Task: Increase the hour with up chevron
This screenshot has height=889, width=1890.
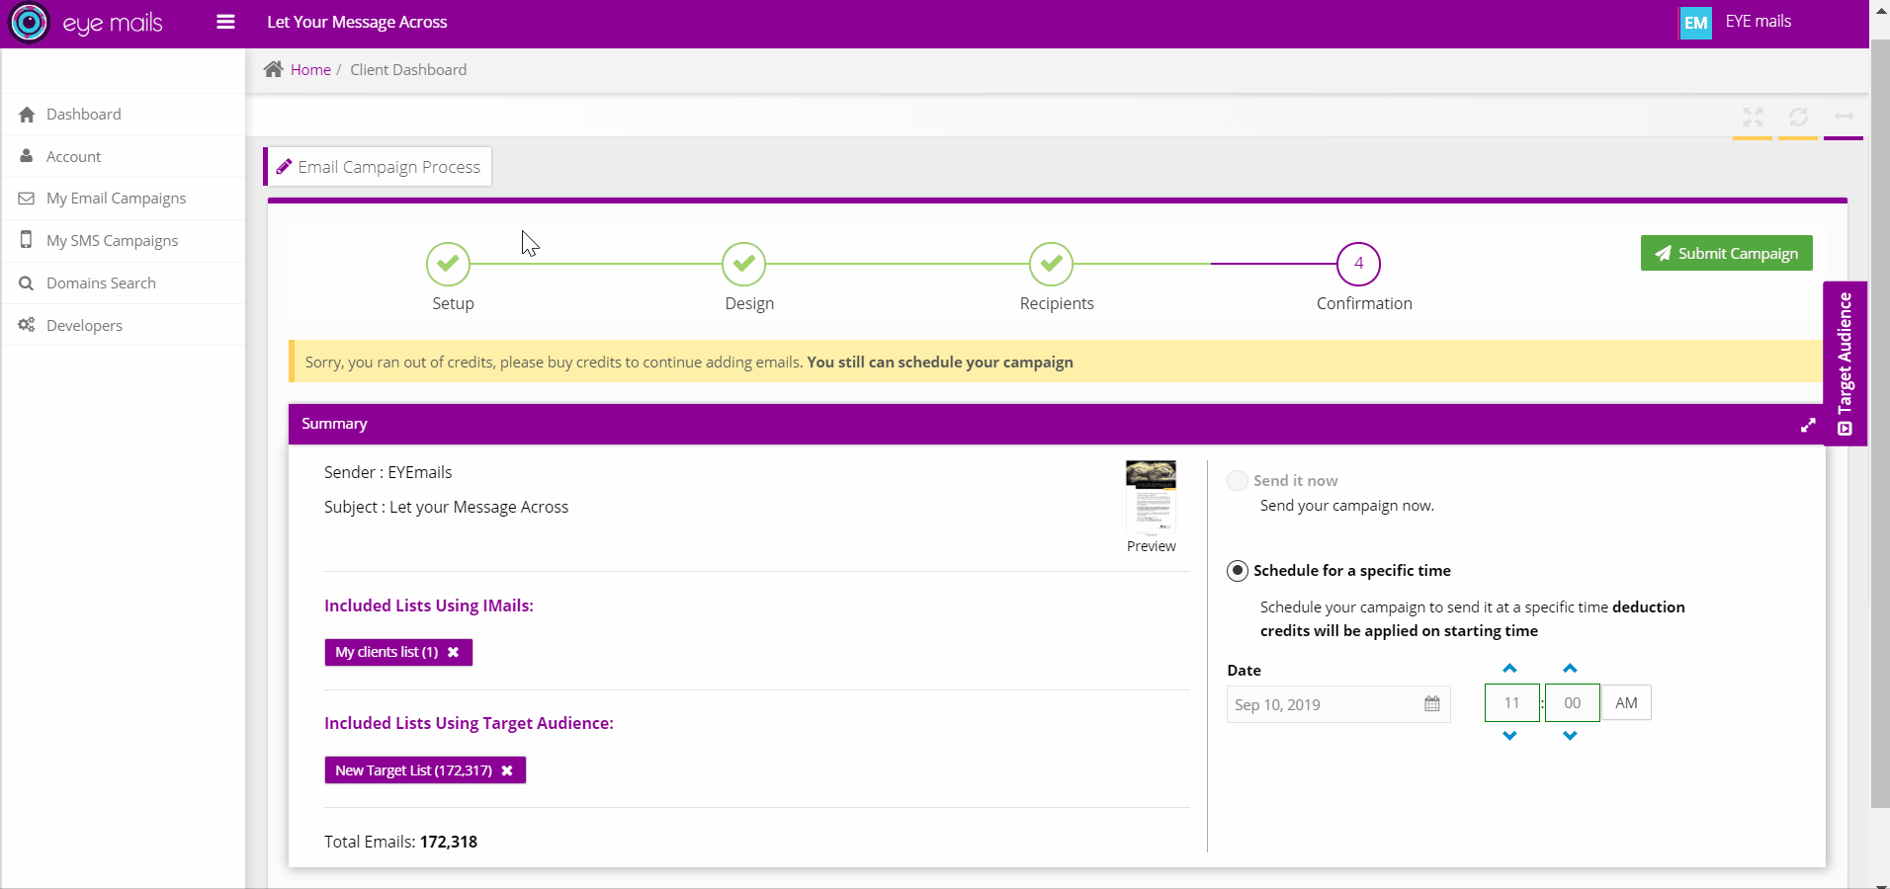Action: tap(1509, 669)
